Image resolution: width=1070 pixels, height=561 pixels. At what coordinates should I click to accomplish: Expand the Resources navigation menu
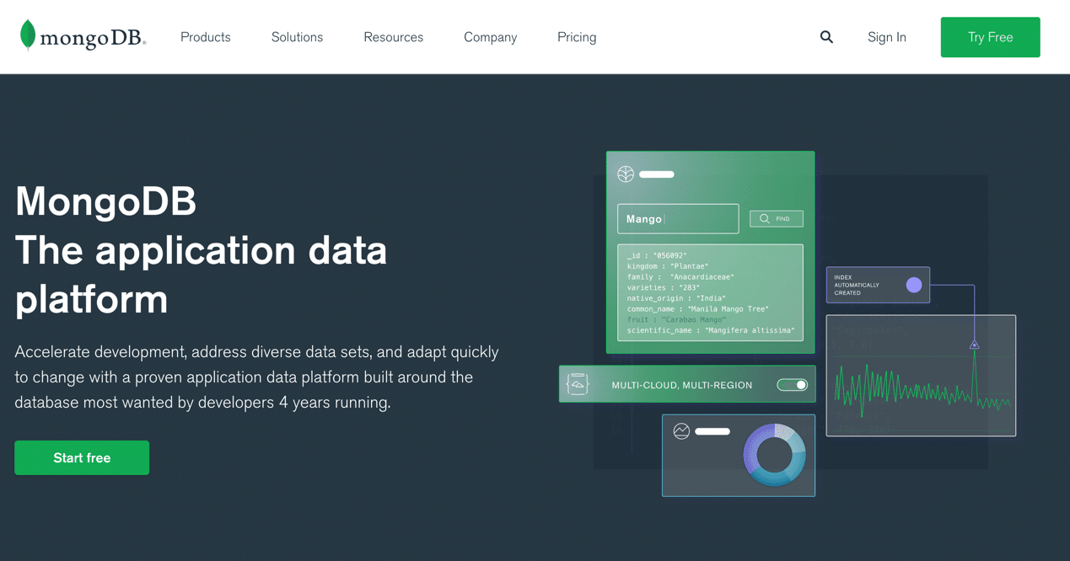tap(393, 37)
